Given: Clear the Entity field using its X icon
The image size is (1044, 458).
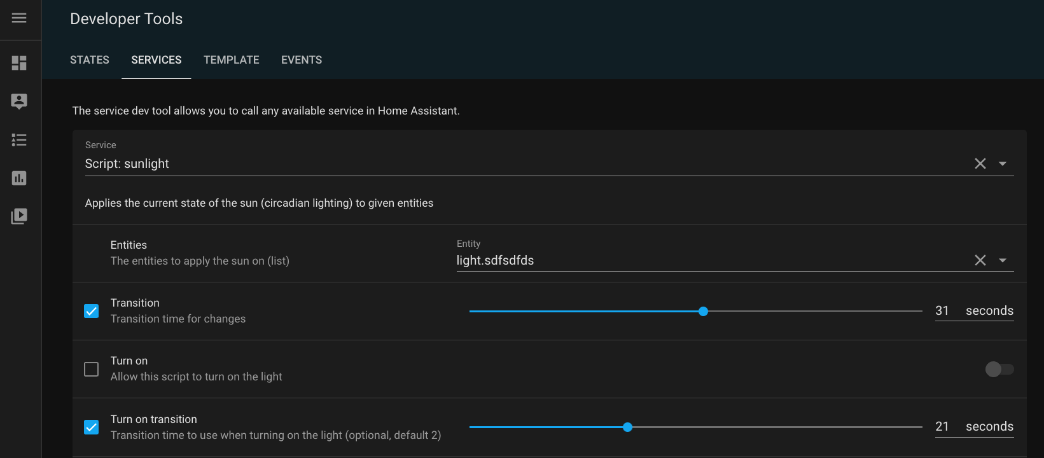Looking at the screenshot, I should 980,260.
